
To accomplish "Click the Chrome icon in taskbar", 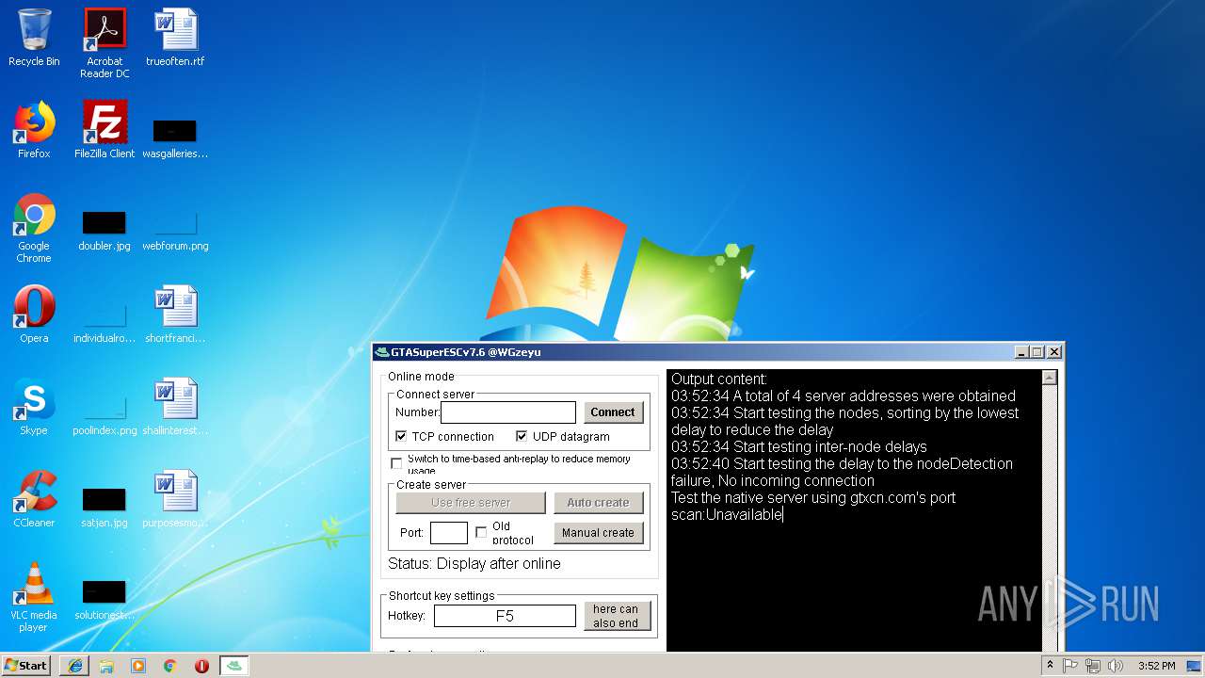I will point(170,666).
